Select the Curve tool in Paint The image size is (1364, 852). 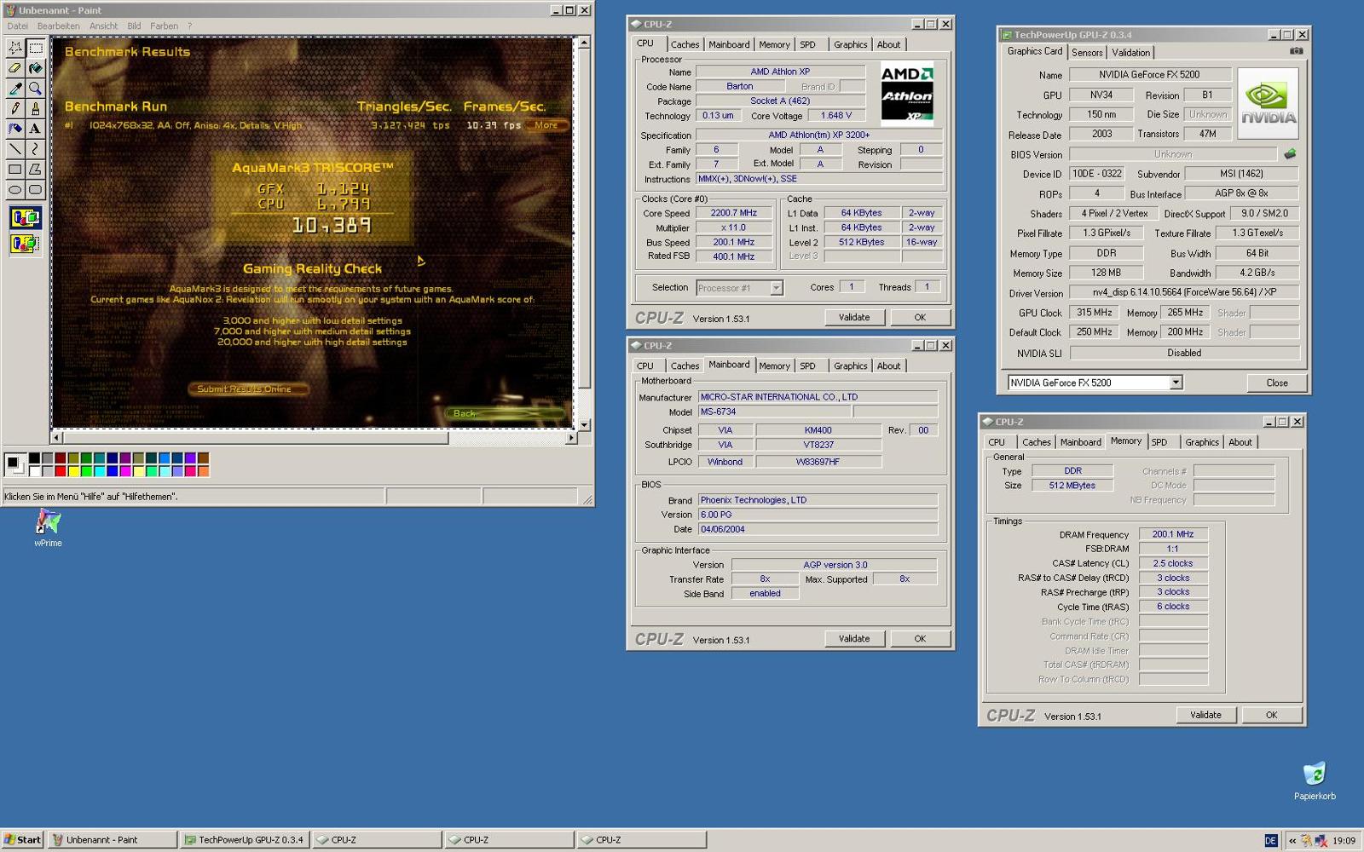pos(35,149)
